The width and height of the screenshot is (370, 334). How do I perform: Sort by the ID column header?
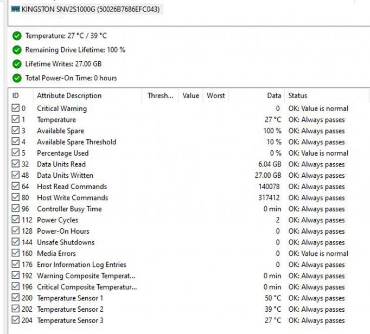tap(21, 95)
